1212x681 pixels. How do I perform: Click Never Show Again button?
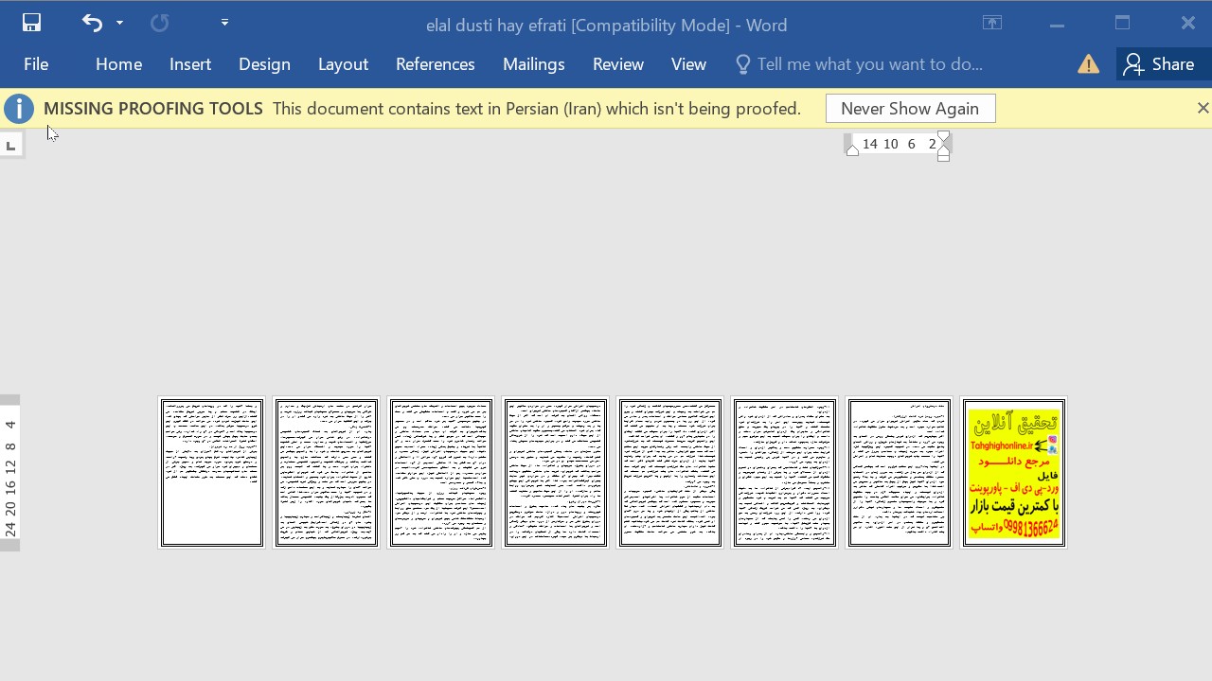tap(910, 109)
